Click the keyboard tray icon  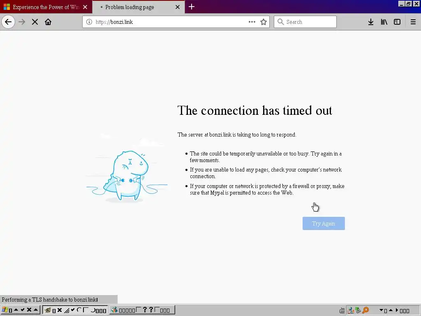(x=342, y=311)
